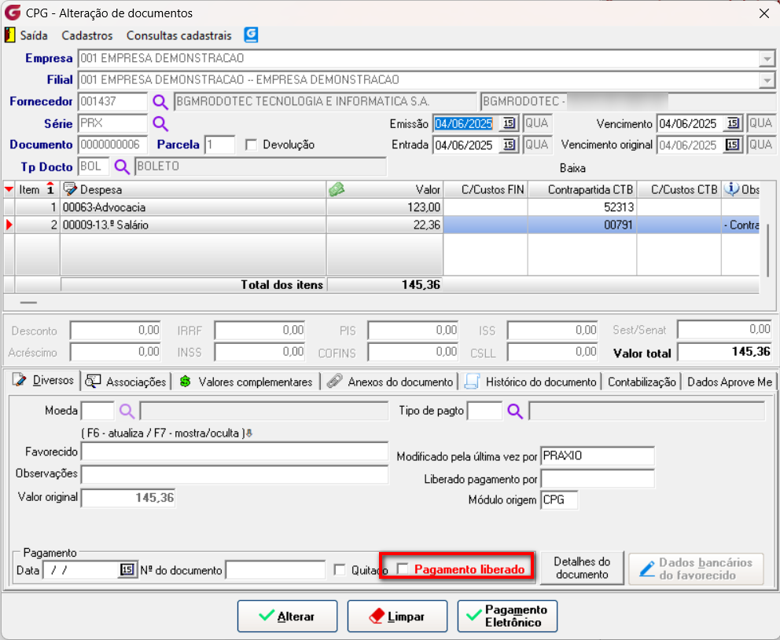Click the Moeda search magnifier
Viewport: 780px width, 640px height.
[127, 411]
